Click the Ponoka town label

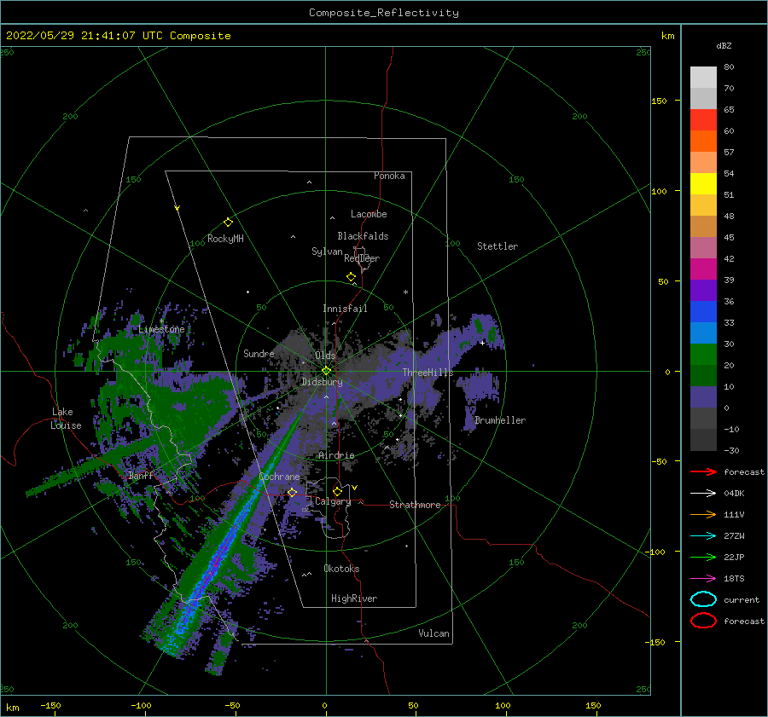pos(389,176)
